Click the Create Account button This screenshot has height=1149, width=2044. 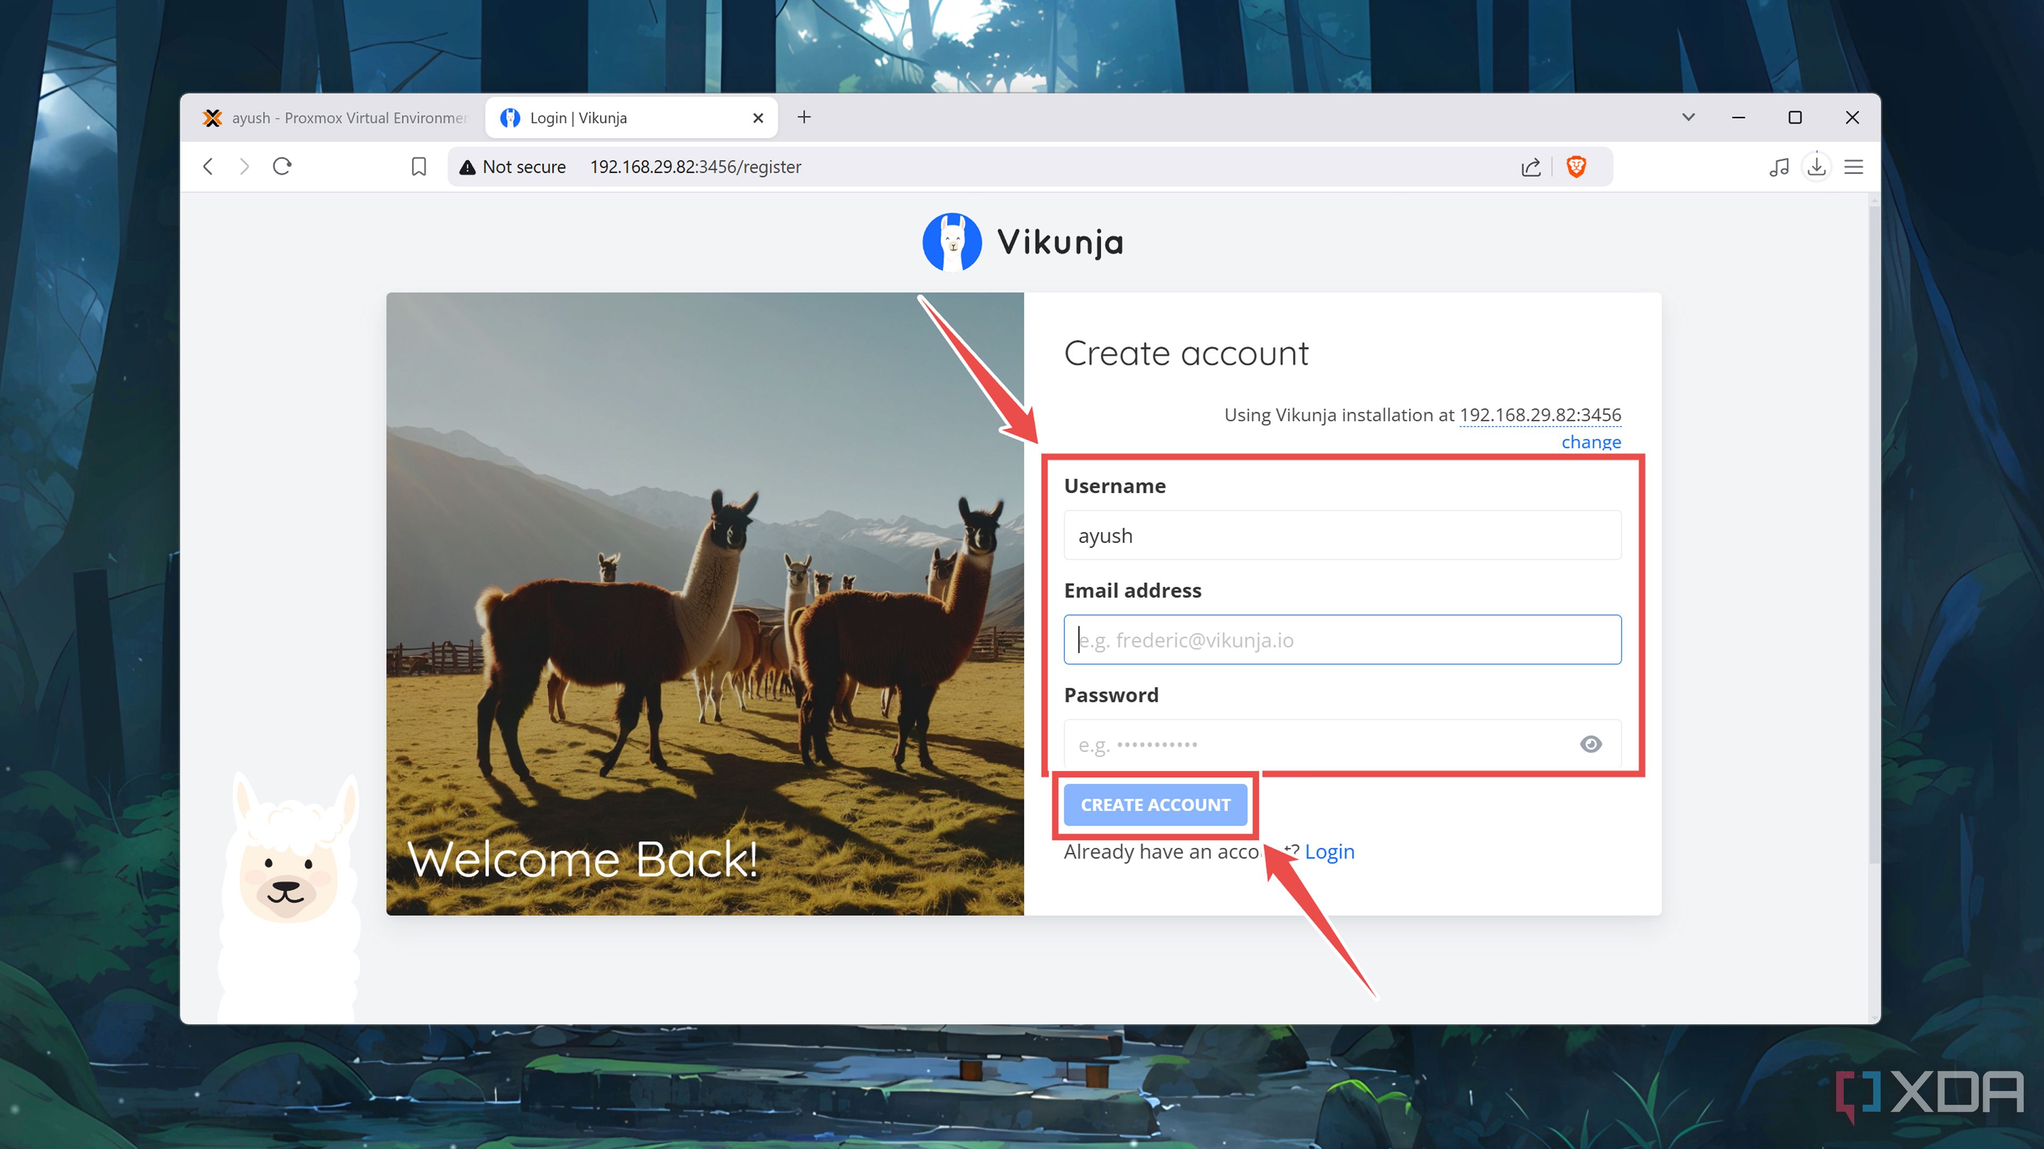1155,804
